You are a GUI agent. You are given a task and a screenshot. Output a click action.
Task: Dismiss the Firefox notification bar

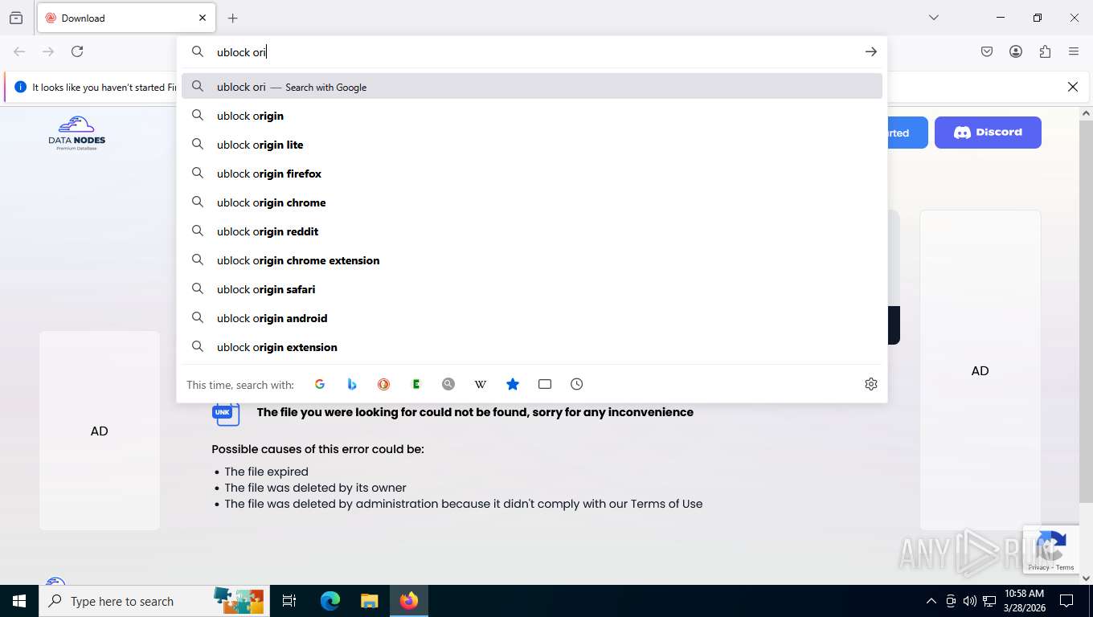[1072, 87]
